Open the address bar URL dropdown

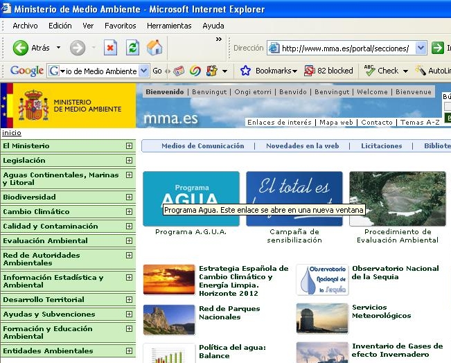(422, 48)
